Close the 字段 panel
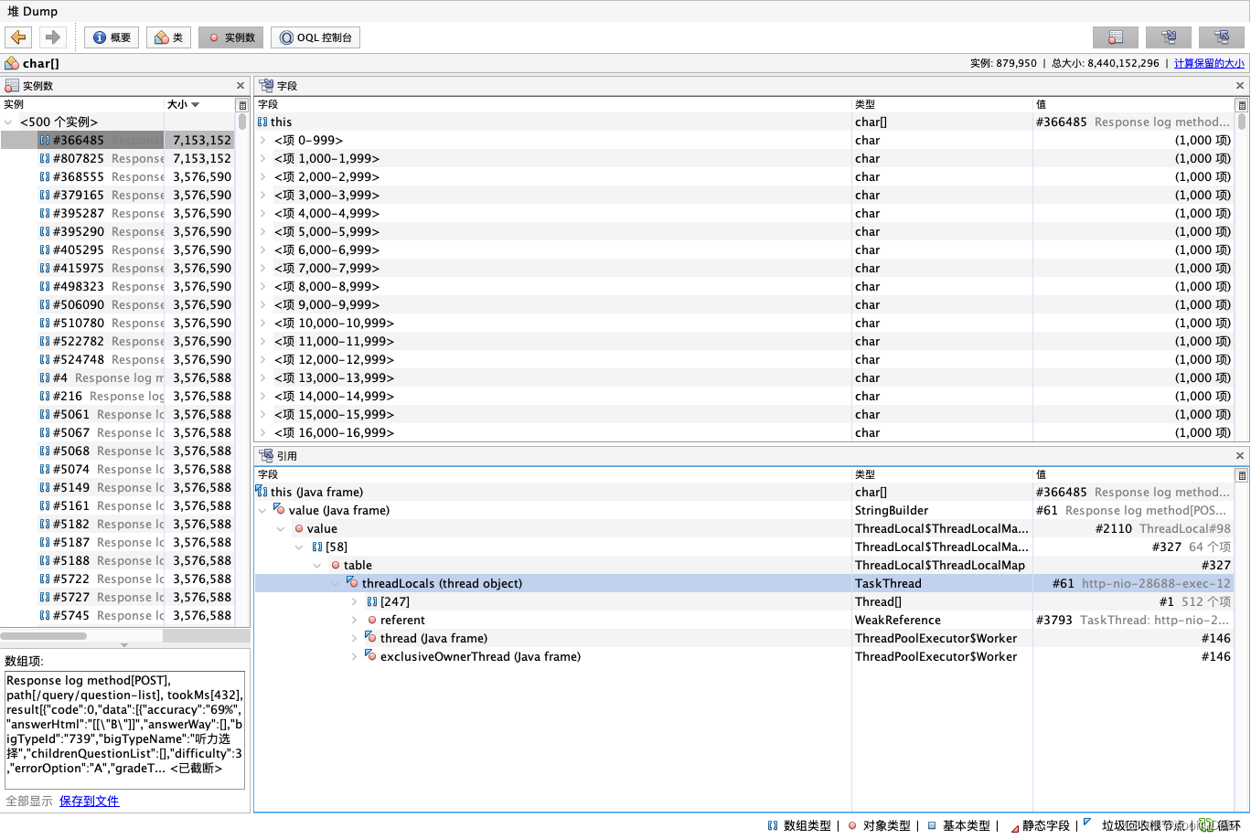Image resolution: width=1251 pixels, height=839 pixels. [1240, 86]
